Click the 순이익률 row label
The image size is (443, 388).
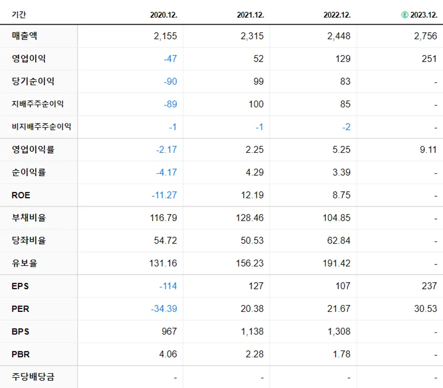(28, 172)
